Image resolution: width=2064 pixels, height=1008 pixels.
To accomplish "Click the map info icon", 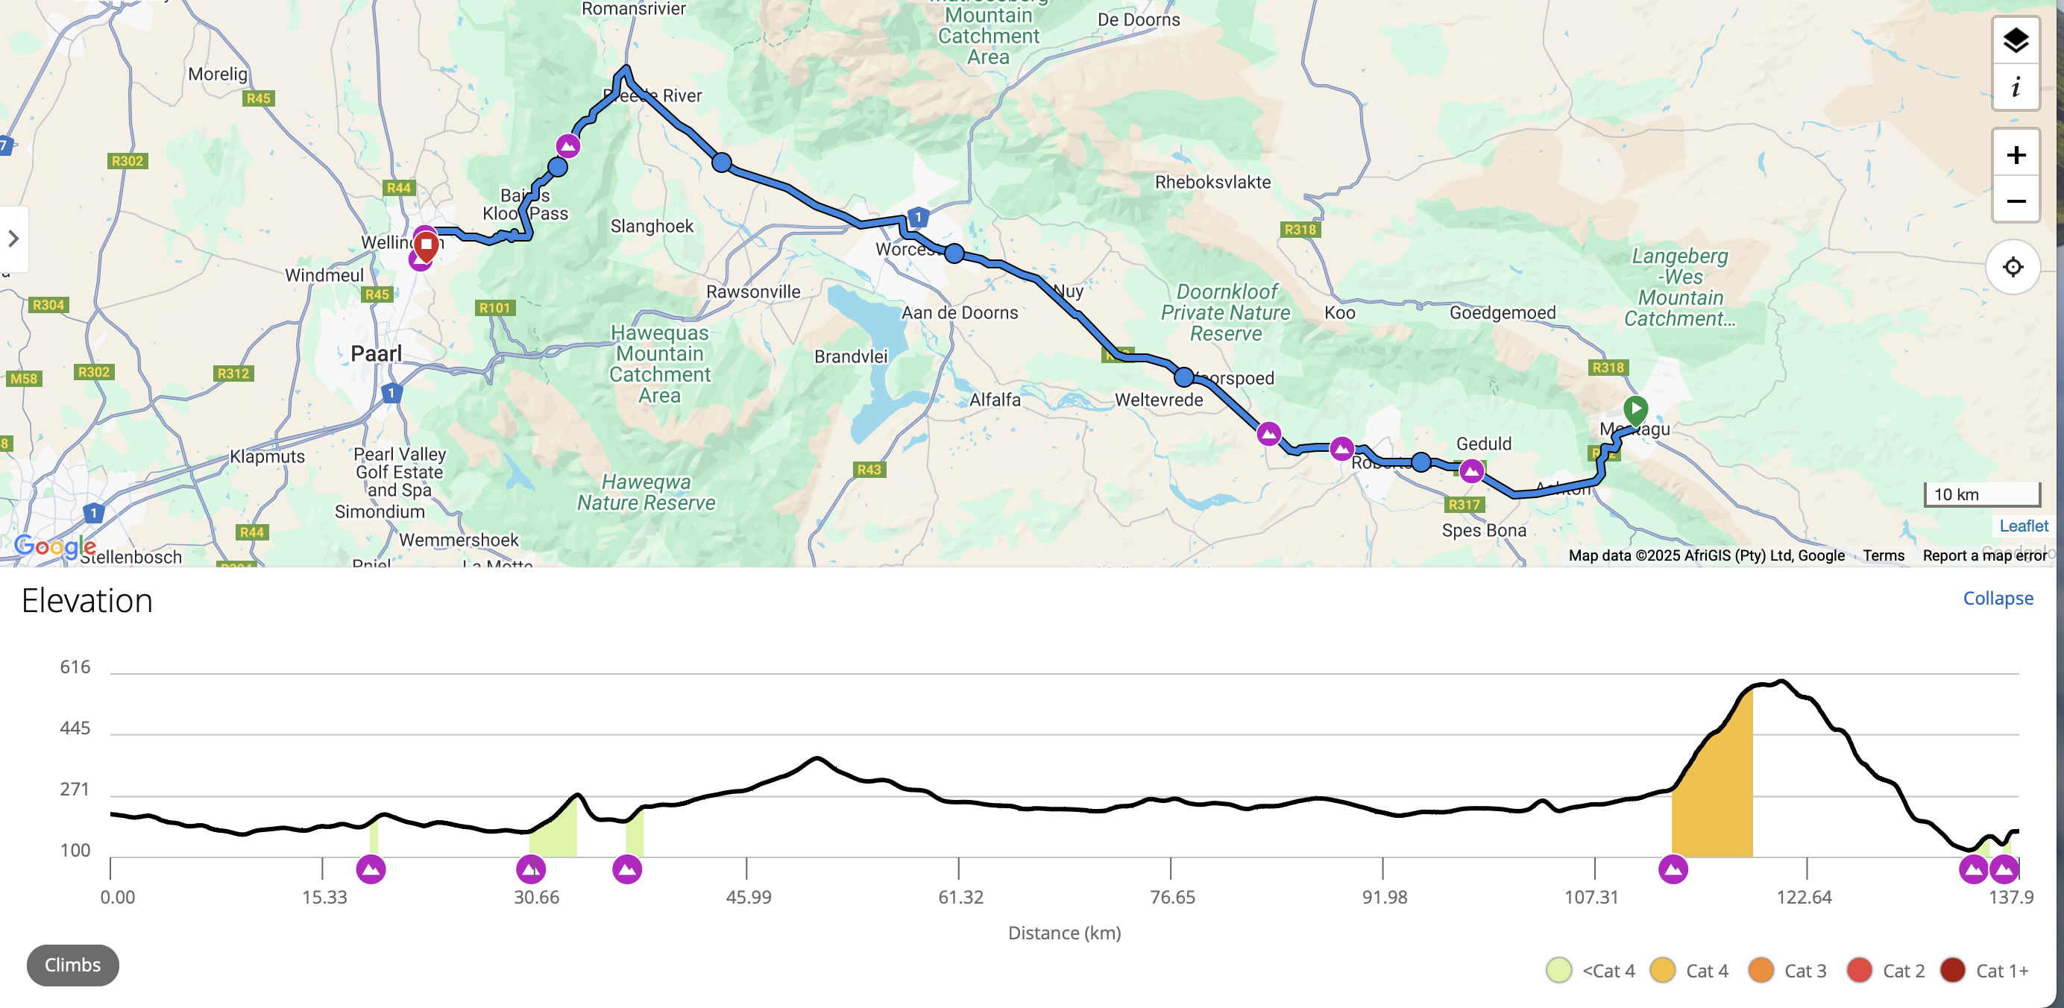I will 2014,86.
